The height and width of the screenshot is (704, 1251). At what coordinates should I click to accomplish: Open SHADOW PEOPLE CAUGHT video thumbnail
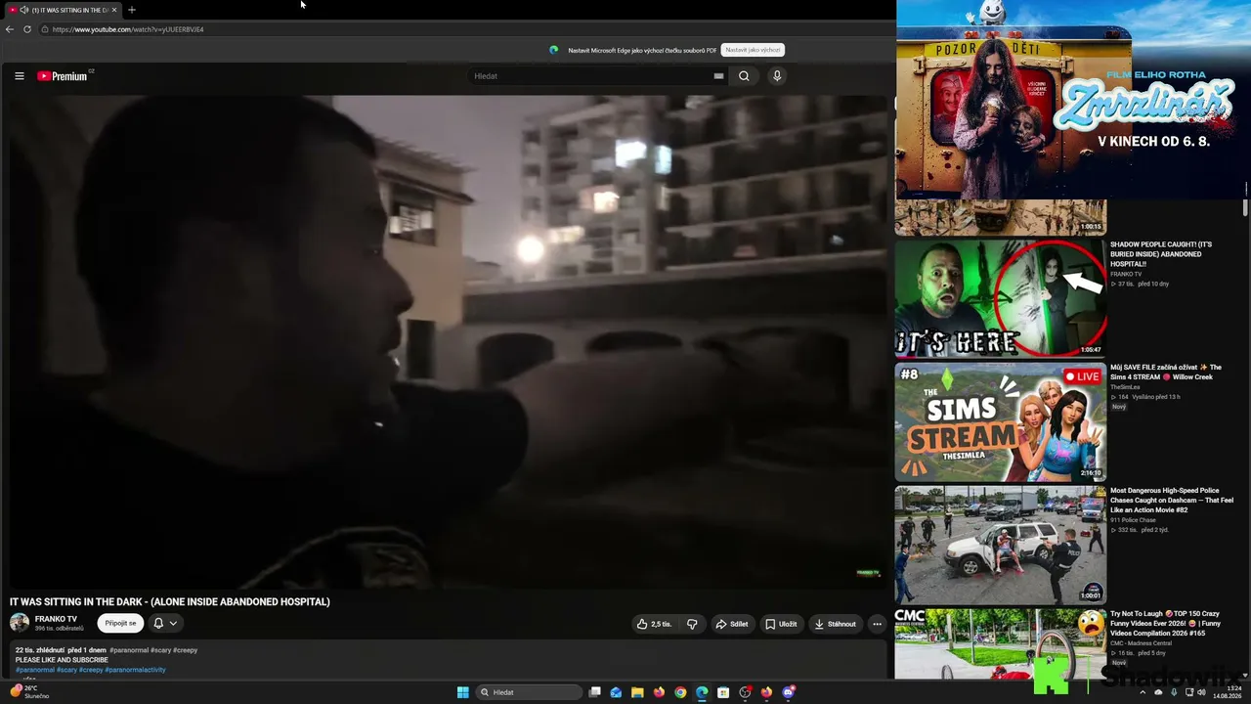click(1001, 298)
